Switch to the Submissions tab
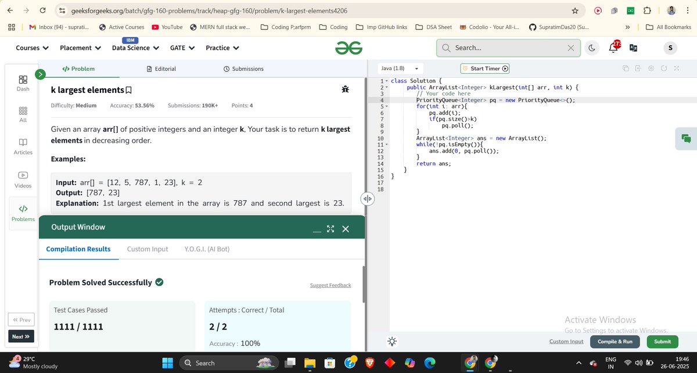Viewport: 697px width, 373px height. (x=243, y=68)
